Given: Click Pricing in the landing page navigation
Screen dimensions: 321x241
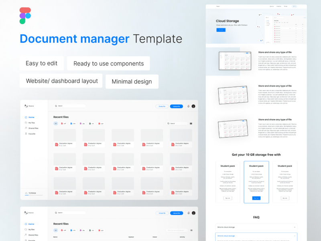Looking at the screenshot, I should (286, 6).
